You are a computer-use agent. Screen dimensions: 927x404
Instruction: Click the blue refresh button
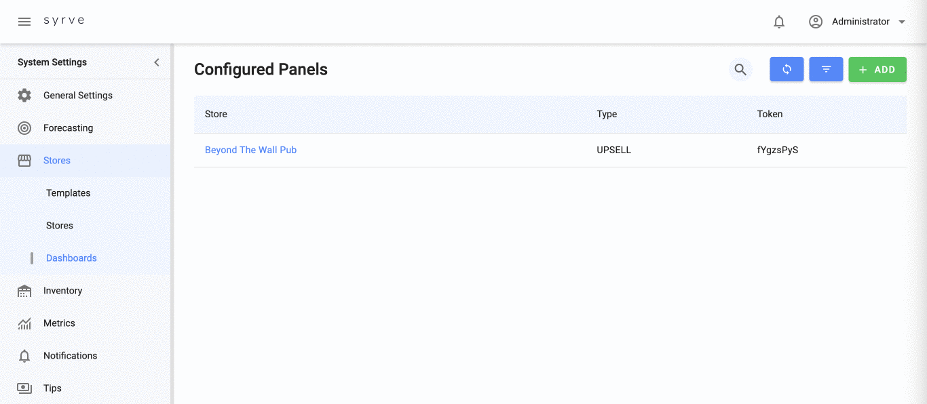787,69
